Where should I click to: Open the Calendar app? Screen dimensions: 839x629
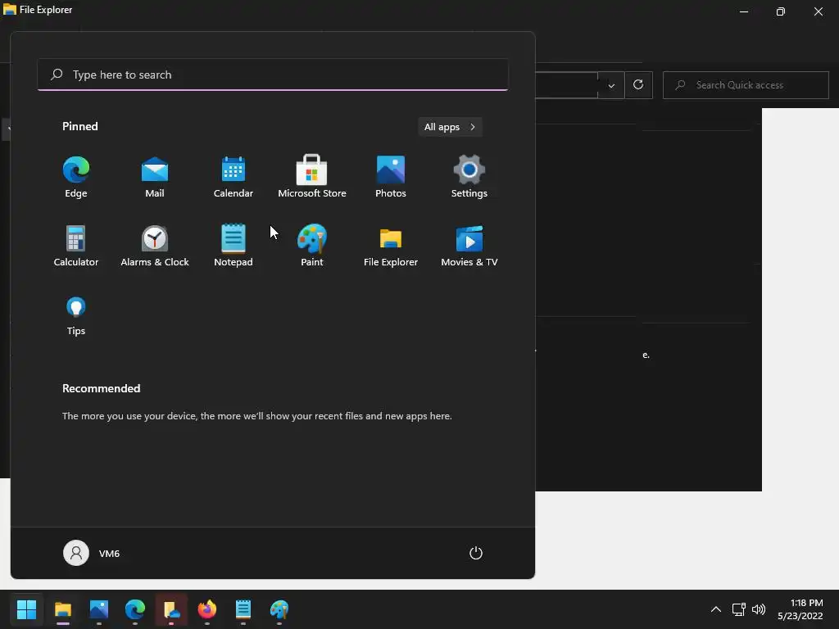[234, 177]
